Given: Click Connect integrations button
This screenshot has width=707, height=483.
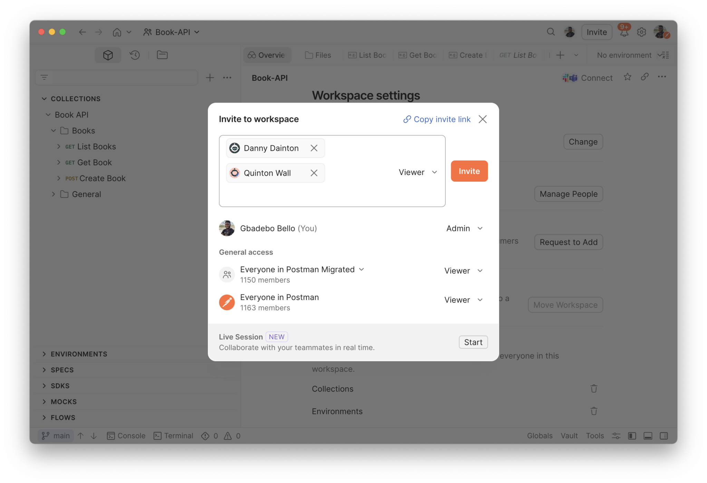Looking at the screenshot, I should pyautogui.click(x=588, y=78).
